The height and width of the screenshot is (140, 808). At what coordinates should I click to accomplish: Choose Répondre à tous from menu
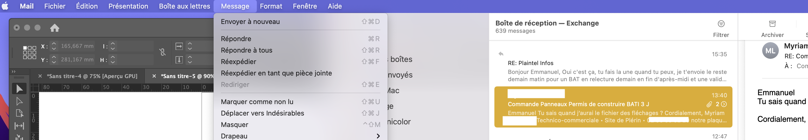pos(246,50)
